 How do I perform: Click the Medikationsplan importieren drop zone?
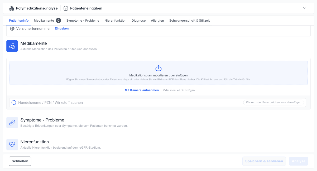pyautogui.click(x=158, y=73)
